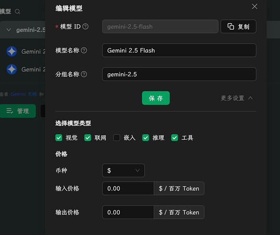
Task: Open the 币种 currency dropdown
Action: click(124, 171)
